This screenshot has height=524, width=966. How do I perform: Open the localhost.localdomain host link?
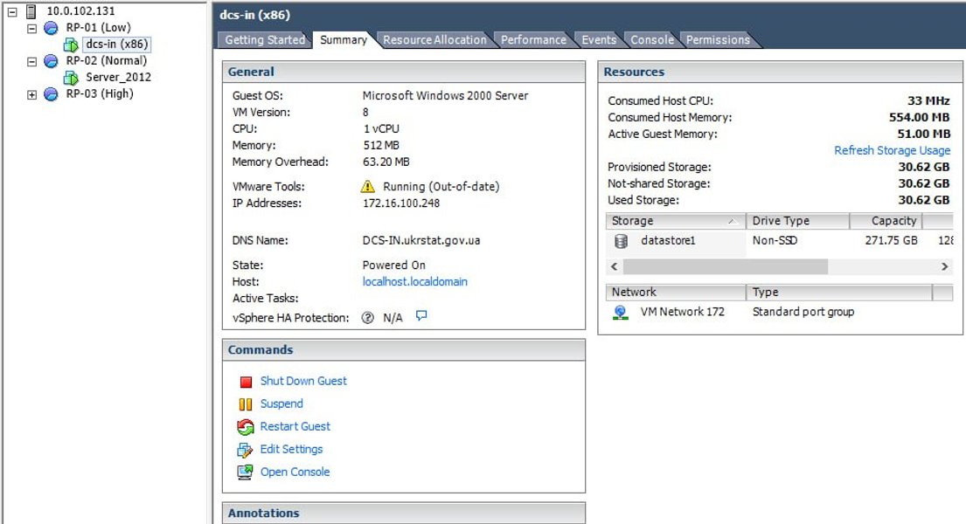(414, 282)
